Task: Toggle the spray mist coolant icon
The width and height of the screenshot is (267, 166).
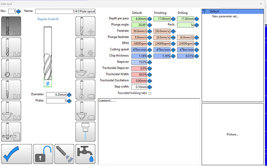Action: coord(64,154)
